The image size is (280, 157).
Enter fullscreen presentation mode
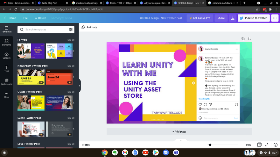click(267, 145)
